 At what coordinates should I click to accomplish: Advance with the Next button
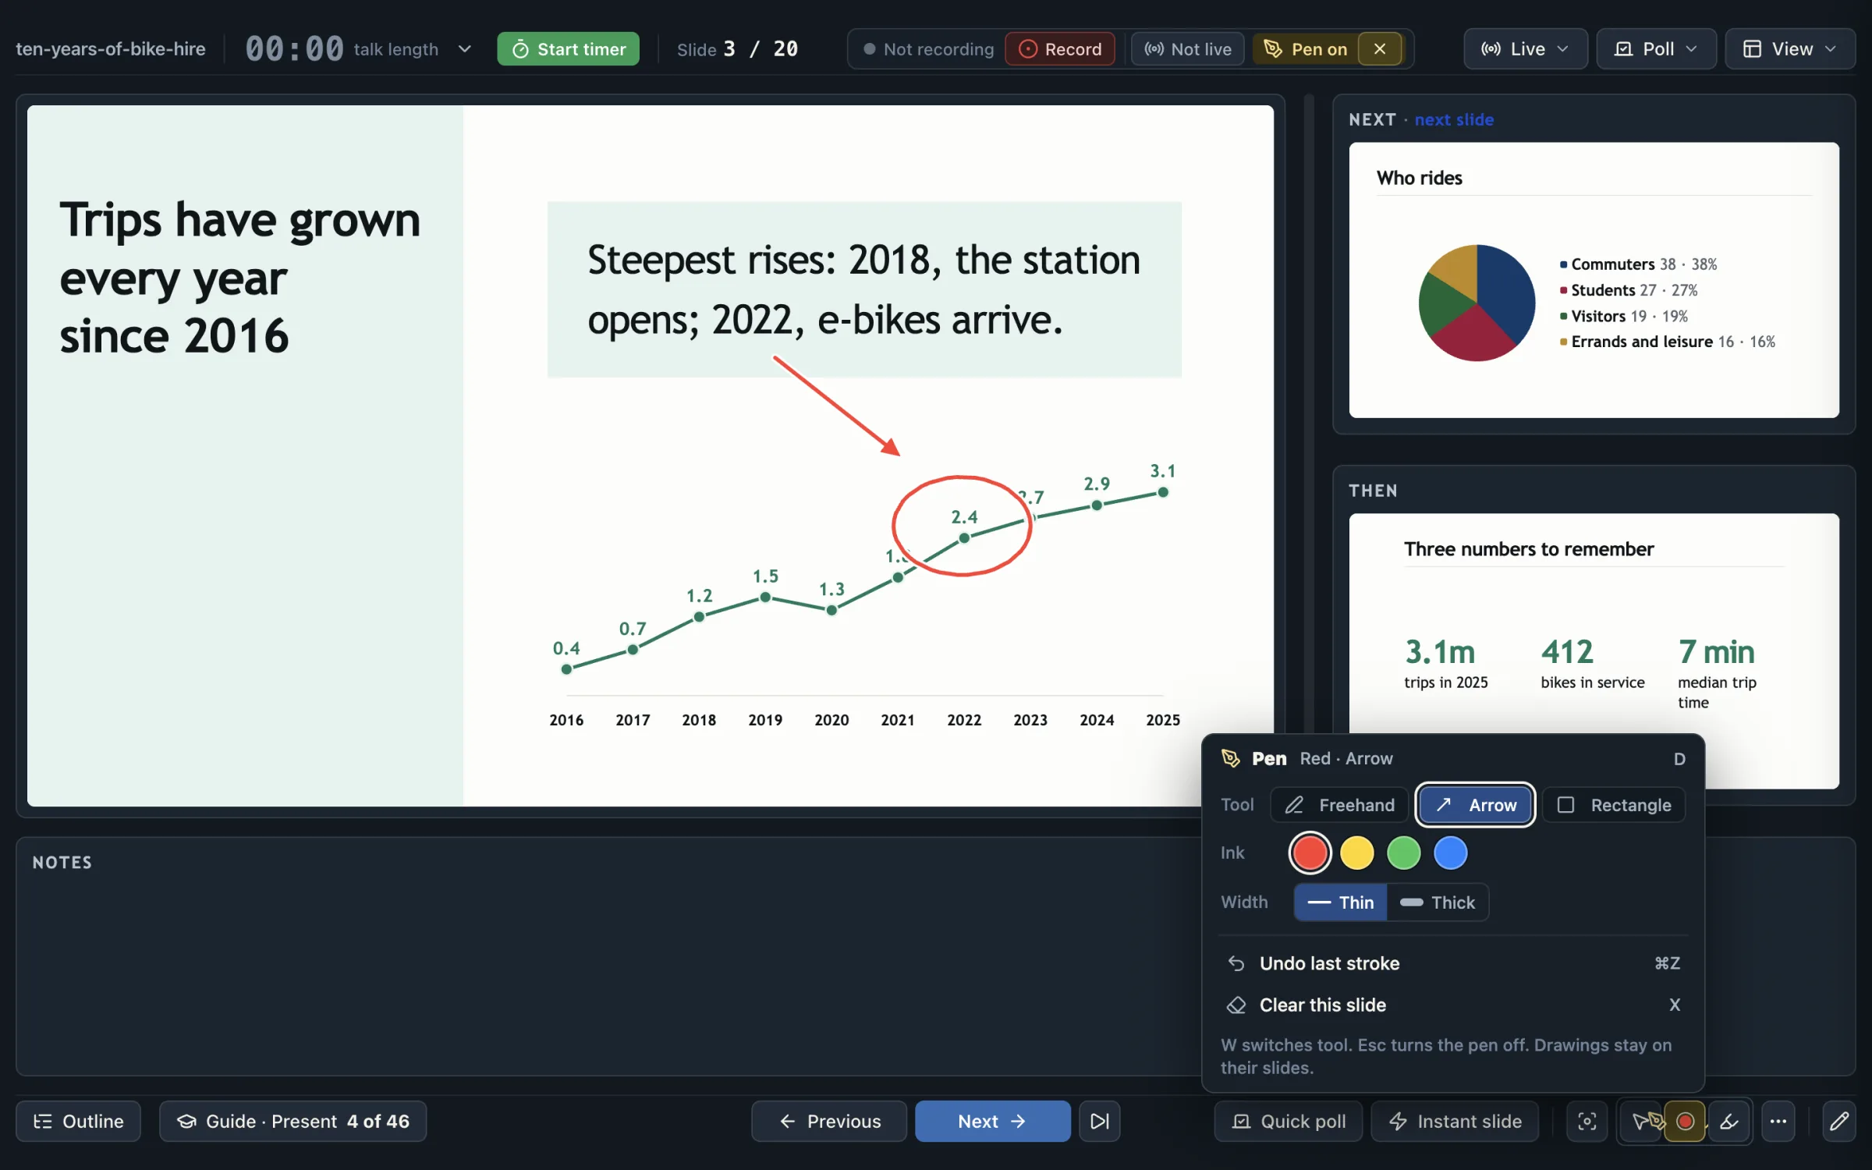click(992, 1121)
